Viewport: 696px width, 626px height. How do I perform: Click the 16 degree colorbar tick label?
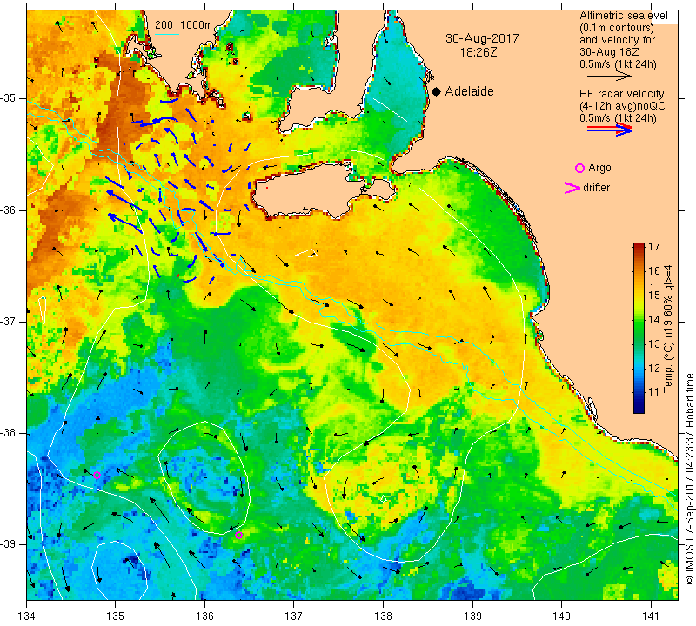(654, 270)
